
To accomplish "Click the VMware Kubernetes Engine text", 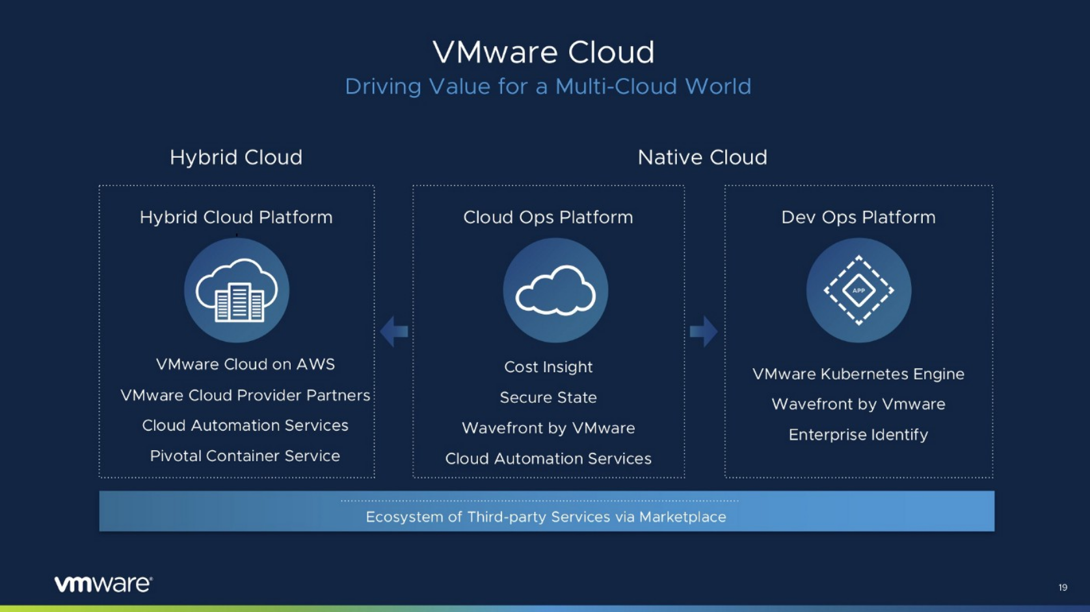I will 858,374.
